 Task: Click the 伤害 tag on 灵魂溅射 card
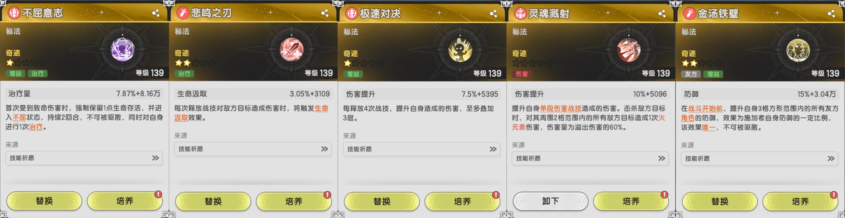[x=522, y=74]
